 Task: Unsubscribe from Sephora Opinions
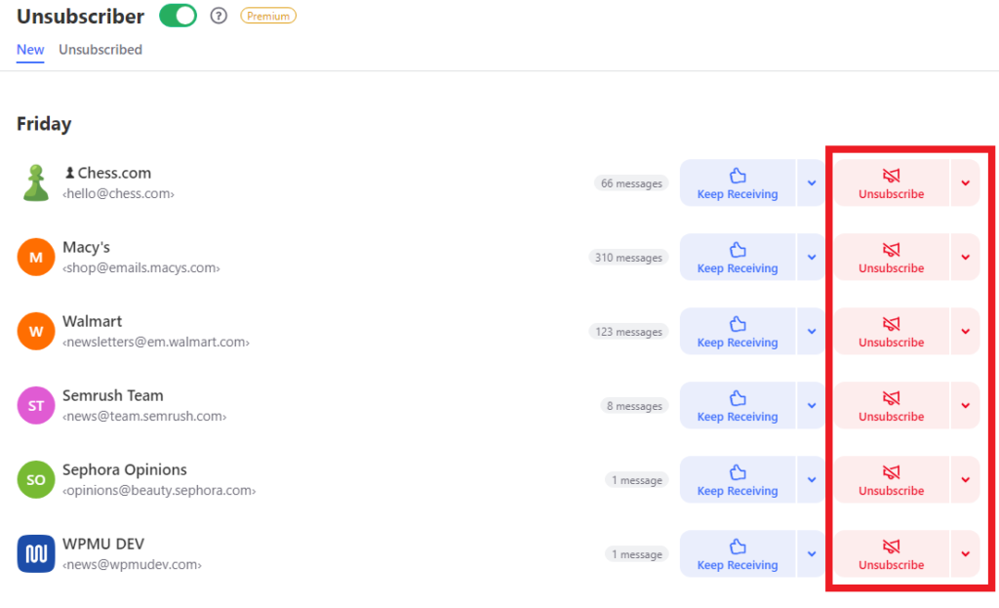coord(892,479)
